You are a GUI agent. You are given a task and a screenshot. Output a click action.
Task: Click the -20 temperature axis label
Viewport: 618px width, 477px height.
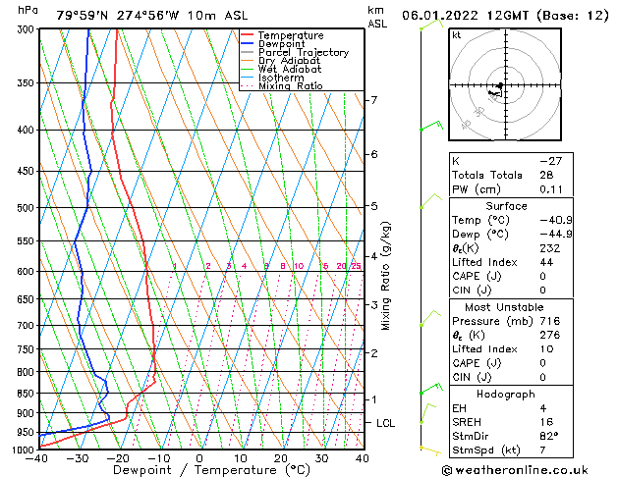tap(118, 458)
